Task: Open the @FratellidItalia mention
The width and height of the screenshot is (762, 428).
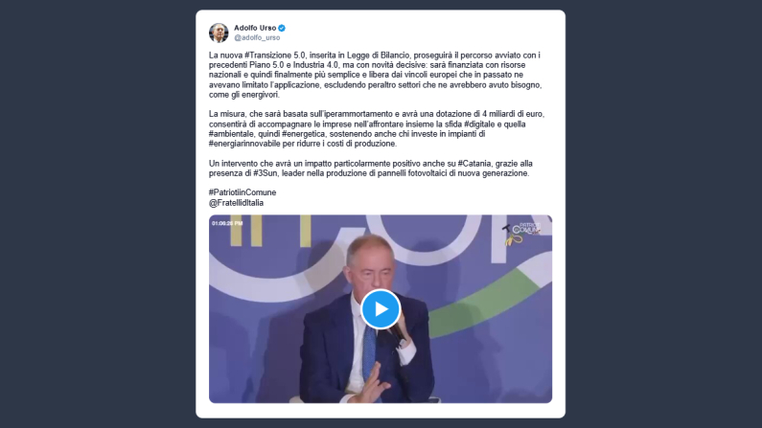Action: 236,203
